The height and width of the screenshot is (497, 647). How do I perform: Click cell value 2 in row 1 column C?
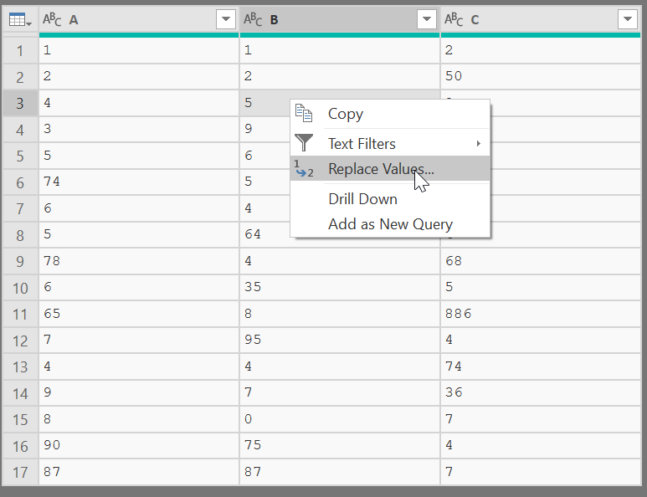point(449,50)
